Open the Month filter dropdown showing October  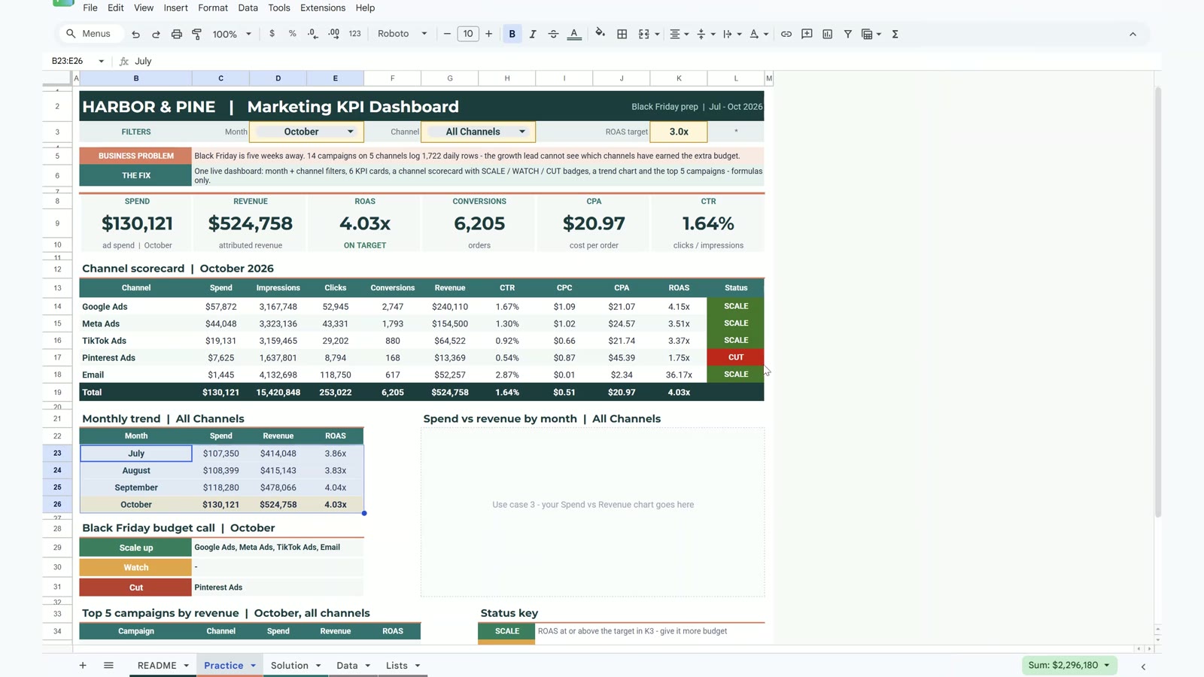click(306, 132)
